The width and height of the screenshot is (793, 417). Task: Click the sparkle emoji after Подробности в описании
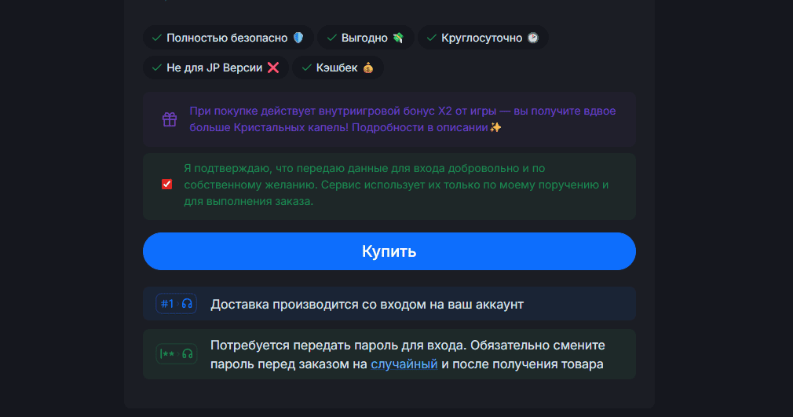point(495,127)
